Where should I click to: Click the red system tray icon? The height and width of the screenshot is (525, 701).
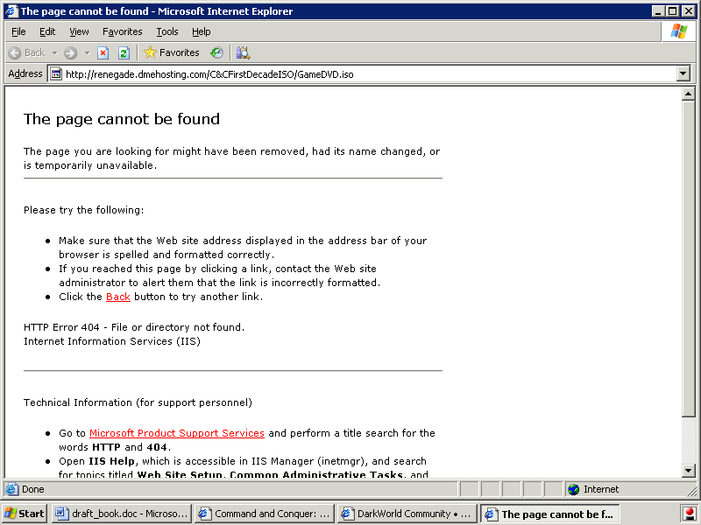(690, 514)
